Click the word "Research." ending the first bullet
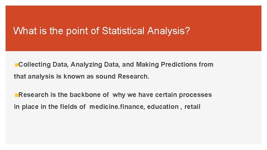 (x=133, y=76)
